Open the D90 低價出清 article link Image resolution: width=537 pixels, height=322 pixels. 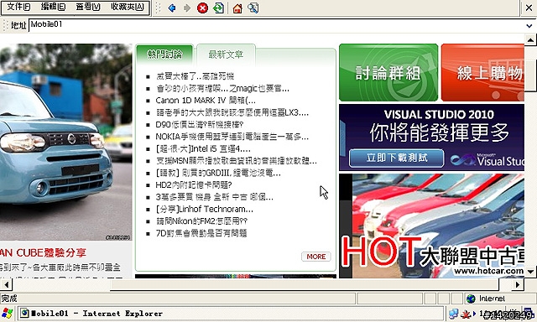200,125
